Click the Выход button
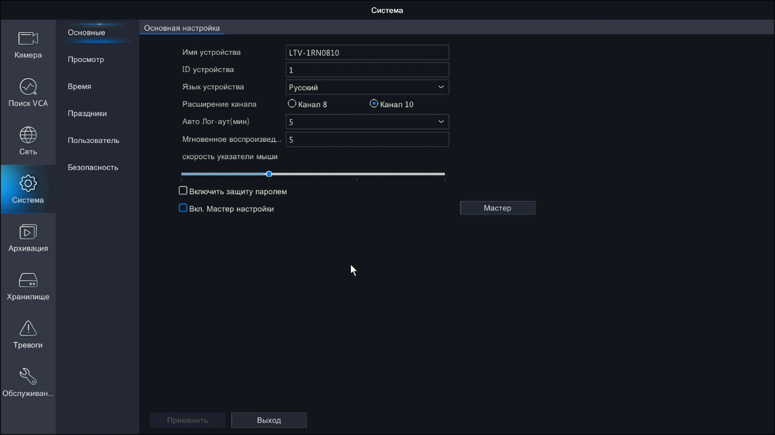 point(269,420)
